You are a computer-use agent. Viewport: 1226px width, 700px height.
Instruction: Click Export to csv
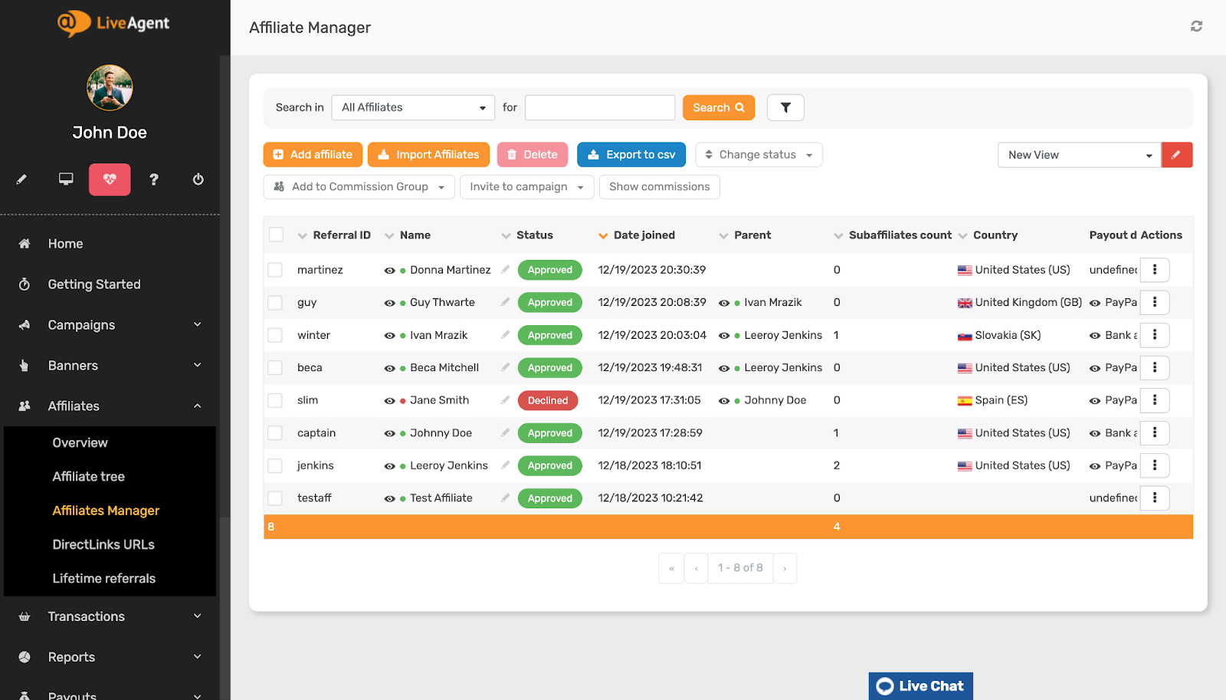coord(631,154)
